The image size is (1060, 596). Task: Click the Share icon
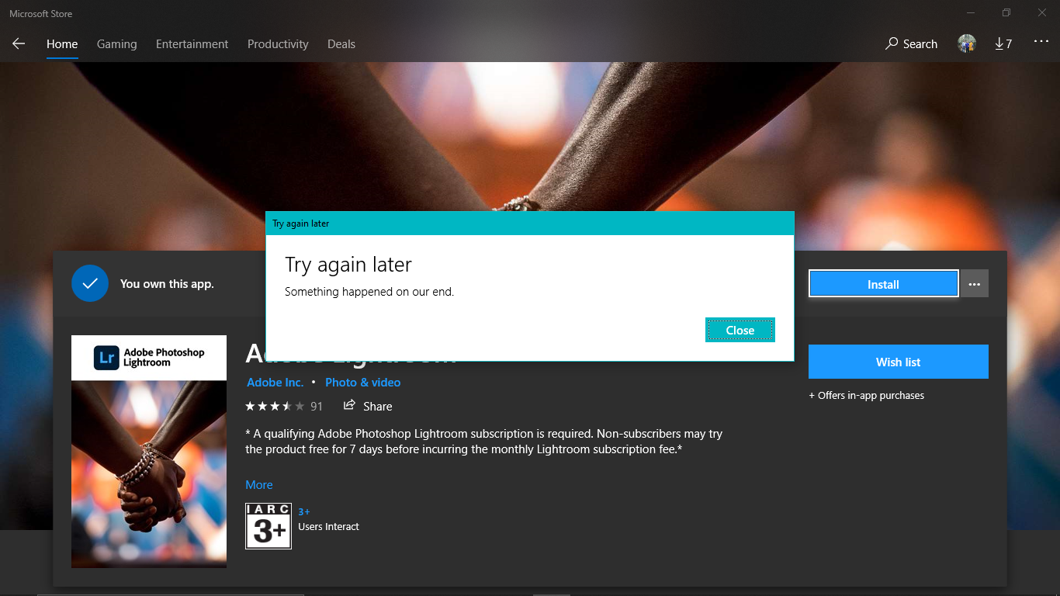click(349, 405)
